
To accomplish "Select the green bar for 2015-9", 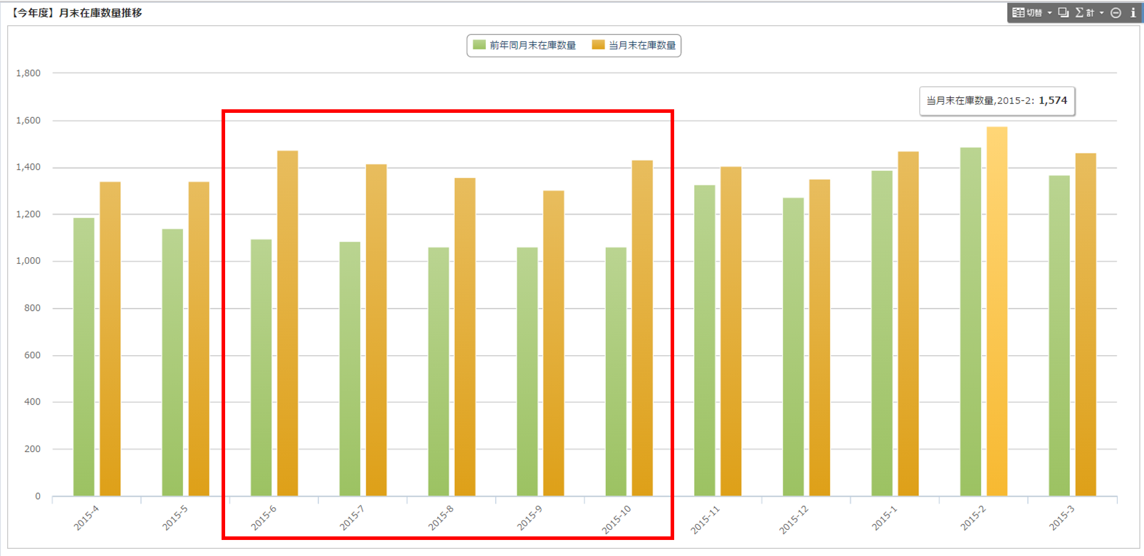I will [527, 371].
